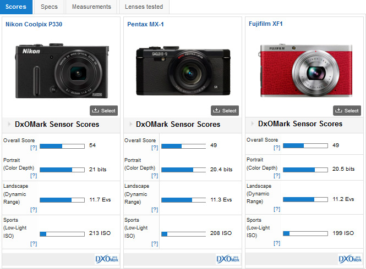Click Select button under Pentax MX-1
Viewport: 366px width, 269px height.
click(225, 111)
